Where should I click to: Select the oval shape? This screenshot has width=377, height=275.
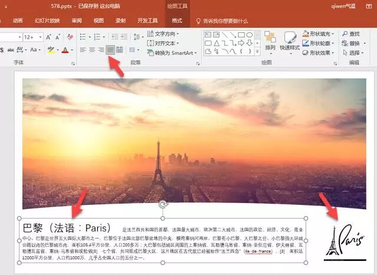coord(249,35)
